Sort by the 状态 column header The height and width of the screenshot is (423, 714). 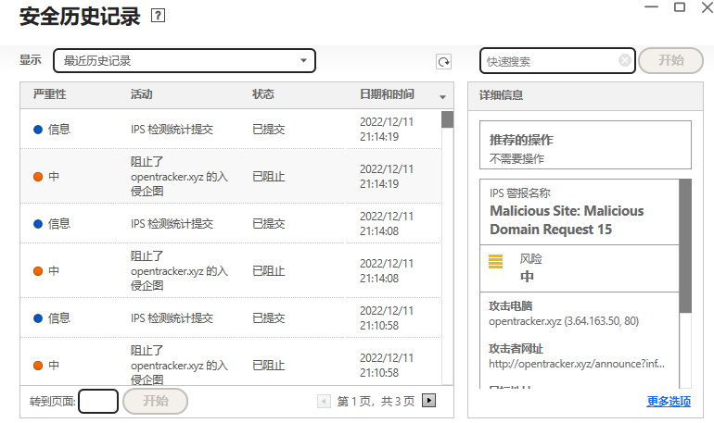tap(263, 94)
